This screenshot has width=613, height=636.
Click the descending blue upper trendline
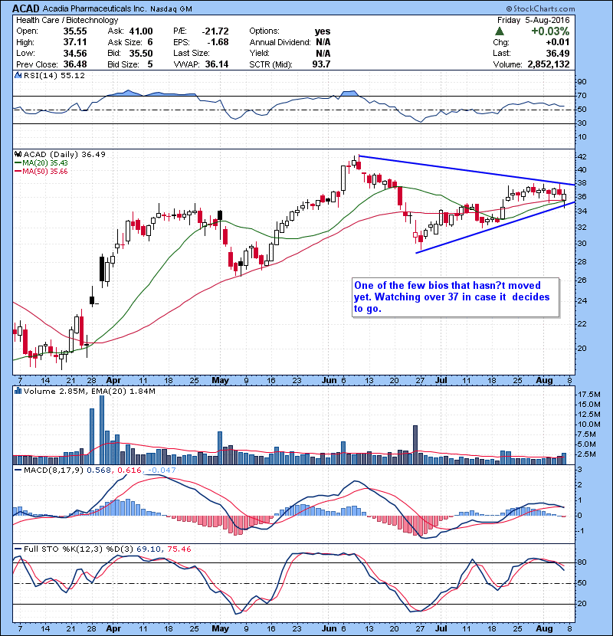467,170
